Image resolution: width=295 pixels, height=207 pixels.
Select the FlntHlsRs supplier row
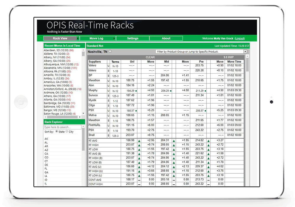(166, 125)
